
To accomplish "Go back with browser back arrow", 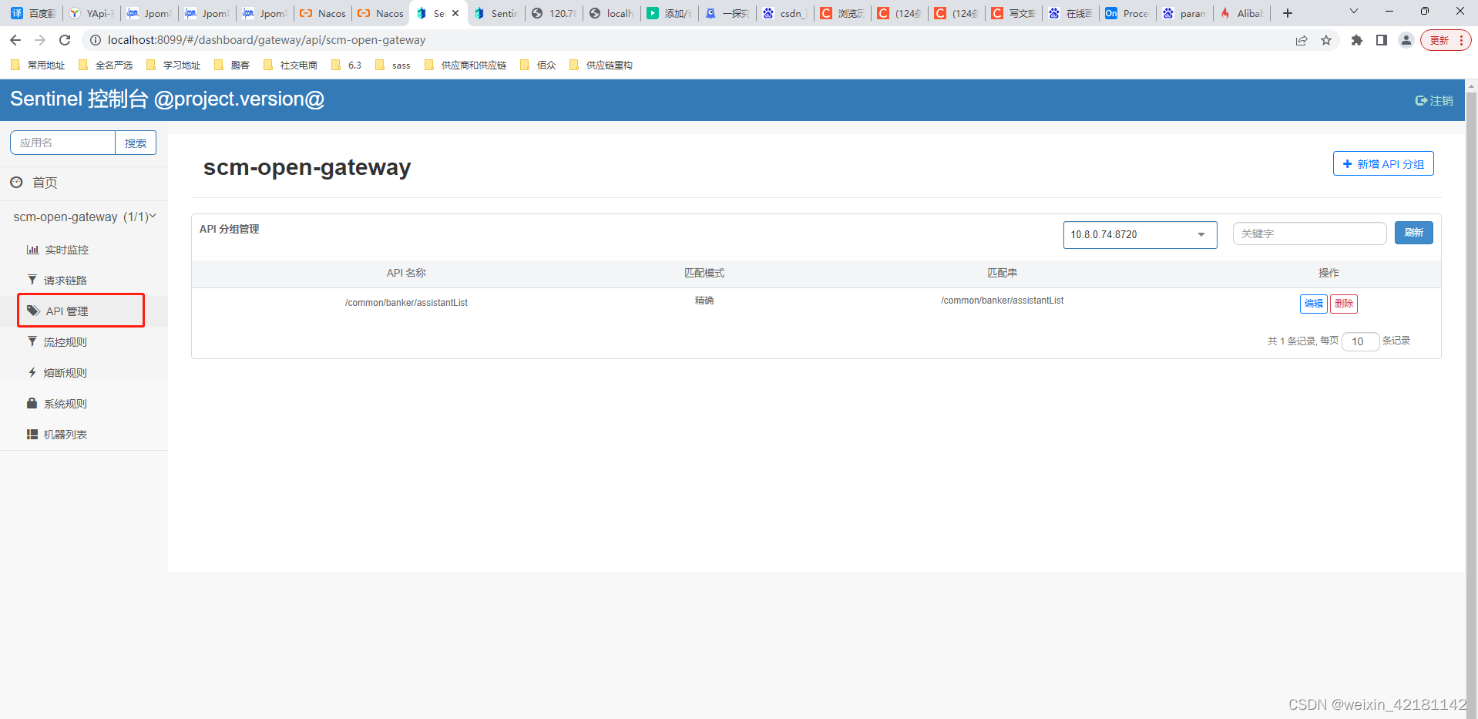I will [x=15, y=40].
